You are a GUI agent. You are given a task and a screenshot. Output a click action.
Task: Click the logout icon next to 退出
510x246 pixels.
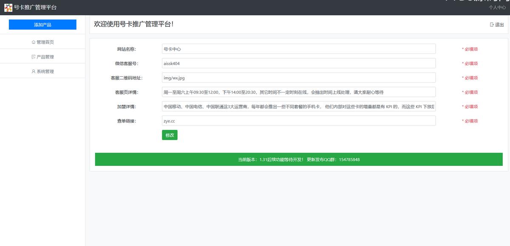pyautogui.click(x=492, y=25)
